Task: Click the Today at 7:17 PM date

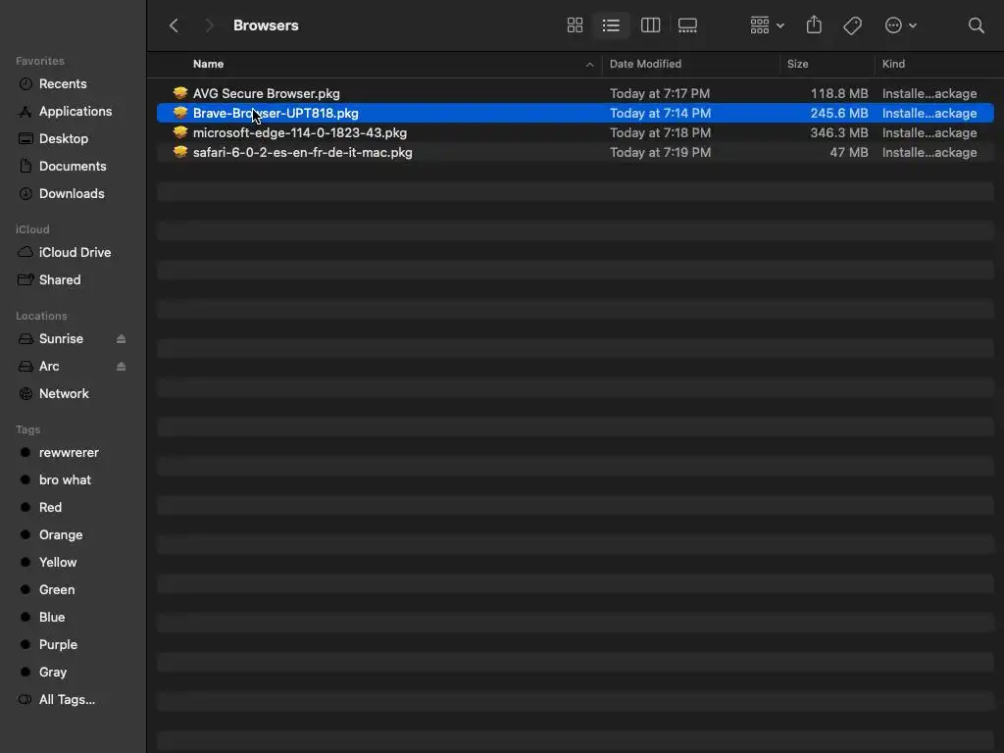Action: pyautogui.click(x=660, y=93)
